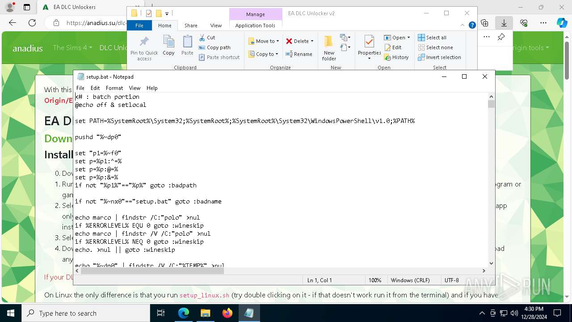Open Notepad File menu

pyautogui.click(x=80, y=88)
